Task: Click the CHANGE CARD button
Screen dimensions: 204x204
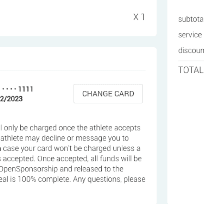Action: (108, 94)
